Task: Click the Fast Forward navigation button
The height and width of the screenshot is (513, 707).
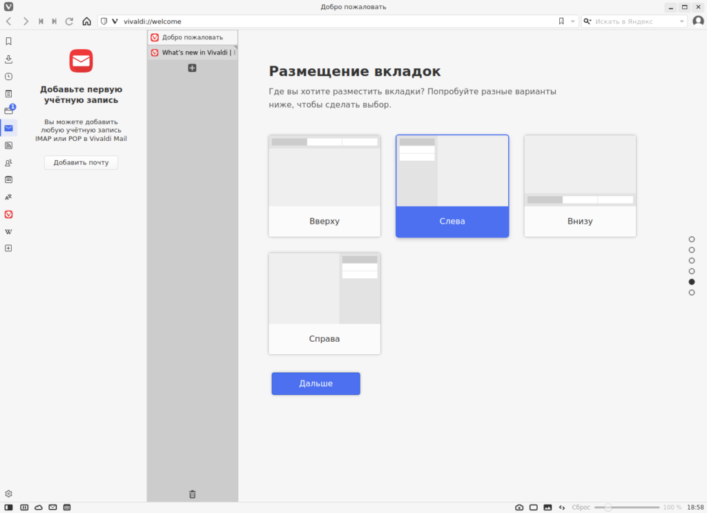Action: pyautogui.click(x=54, y=21)
